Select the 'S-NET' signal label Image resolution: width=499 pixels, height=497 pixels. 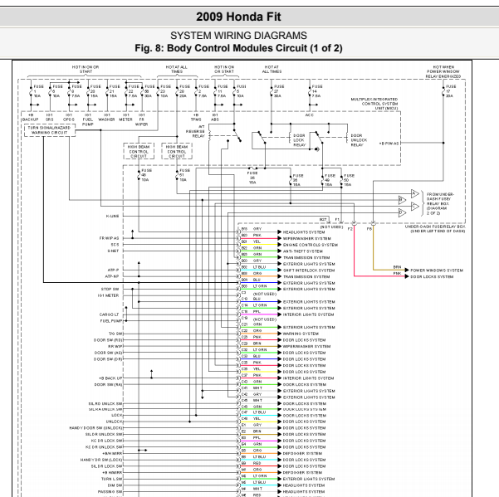113,251
